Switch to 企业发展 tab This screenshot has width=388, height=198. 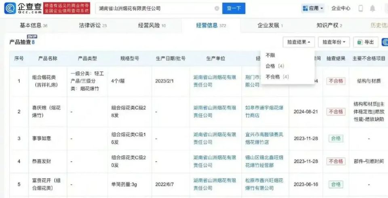(x=270, y=25)
